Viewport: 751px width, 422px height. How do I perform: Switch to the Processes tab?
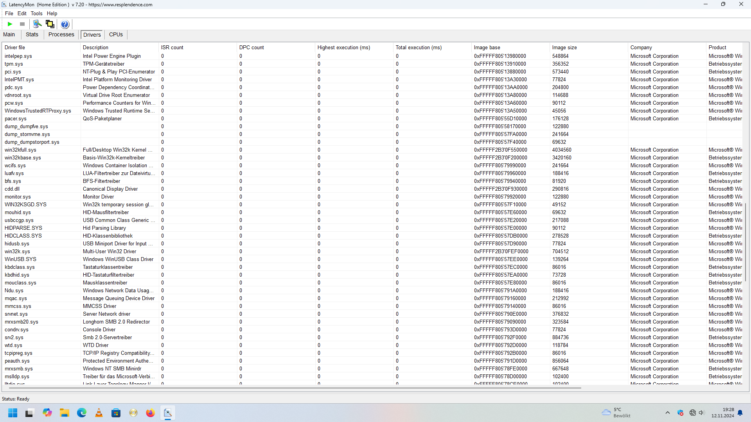pyautogui.click(x=61, y=34)
